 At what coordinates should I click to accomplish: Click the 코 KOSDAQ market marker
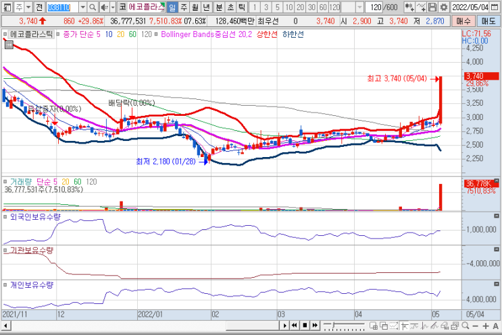click(122, 7)
